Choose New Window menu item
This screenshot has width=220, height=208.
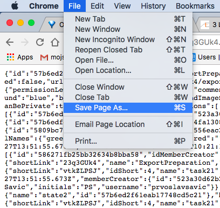128,29
